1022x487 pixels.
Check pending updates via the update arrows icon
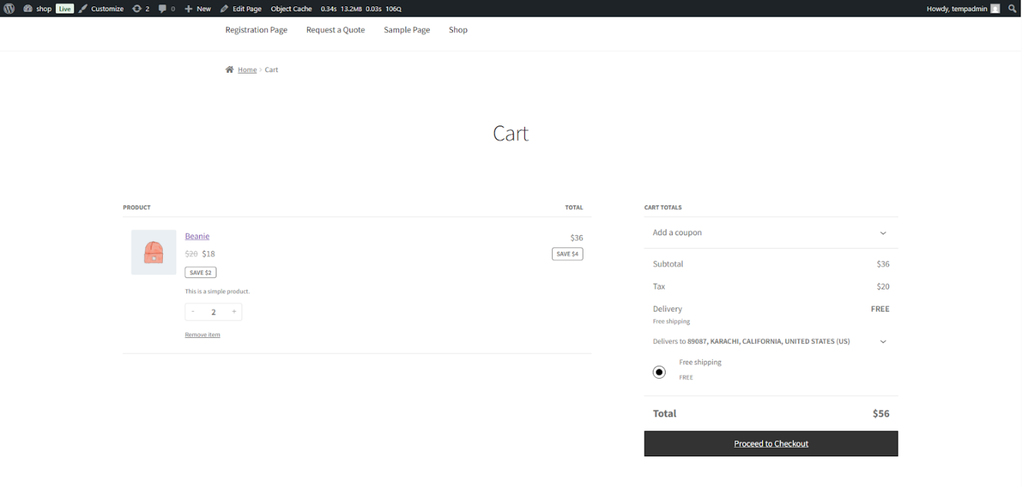(137, 9)
